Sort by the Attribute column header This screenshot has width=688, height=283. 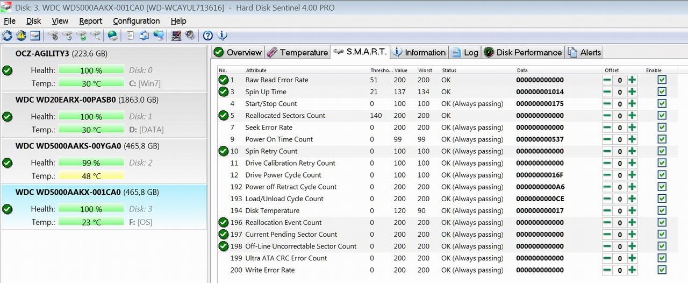pyautogui.click(x=256, y=70)
